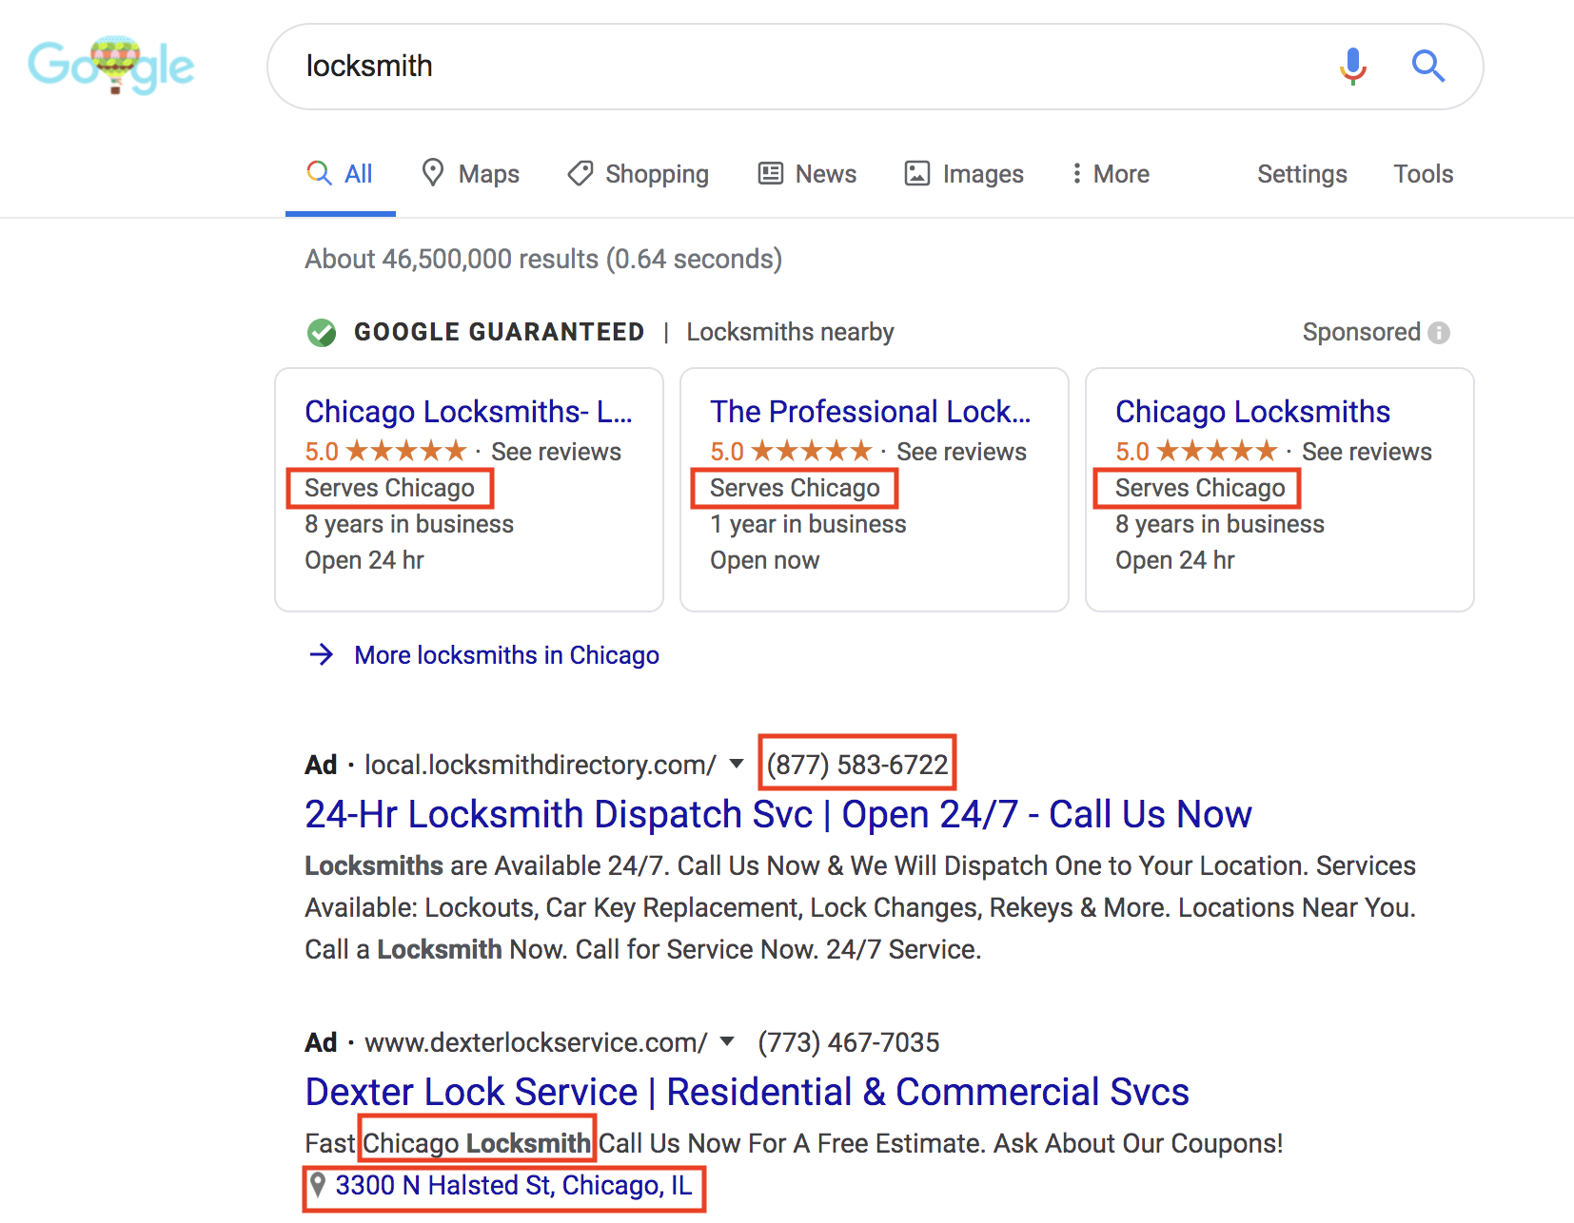
Task: Select the Images photo icon
Action: pos(916,173)
